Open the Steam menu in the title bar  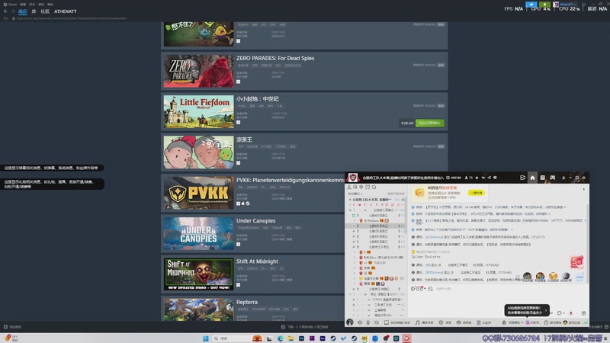[11, 5]
